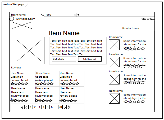Open a new tab with plus button
Image resolution: width=164 pixels, height=120 pixels.
click(78, 15)
